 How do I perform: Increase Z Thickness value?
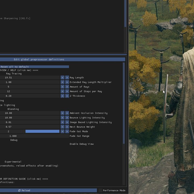click(67, 96)
